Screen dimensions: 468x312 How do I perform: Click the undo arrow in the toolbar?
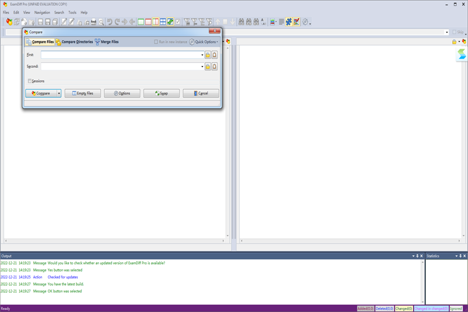[x=109, y=22]
